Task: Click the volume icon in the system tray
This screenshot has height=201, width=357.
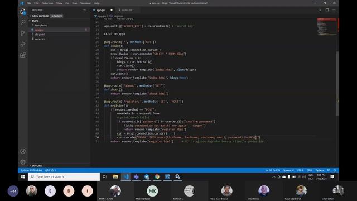Action: (x=304, y=176)
